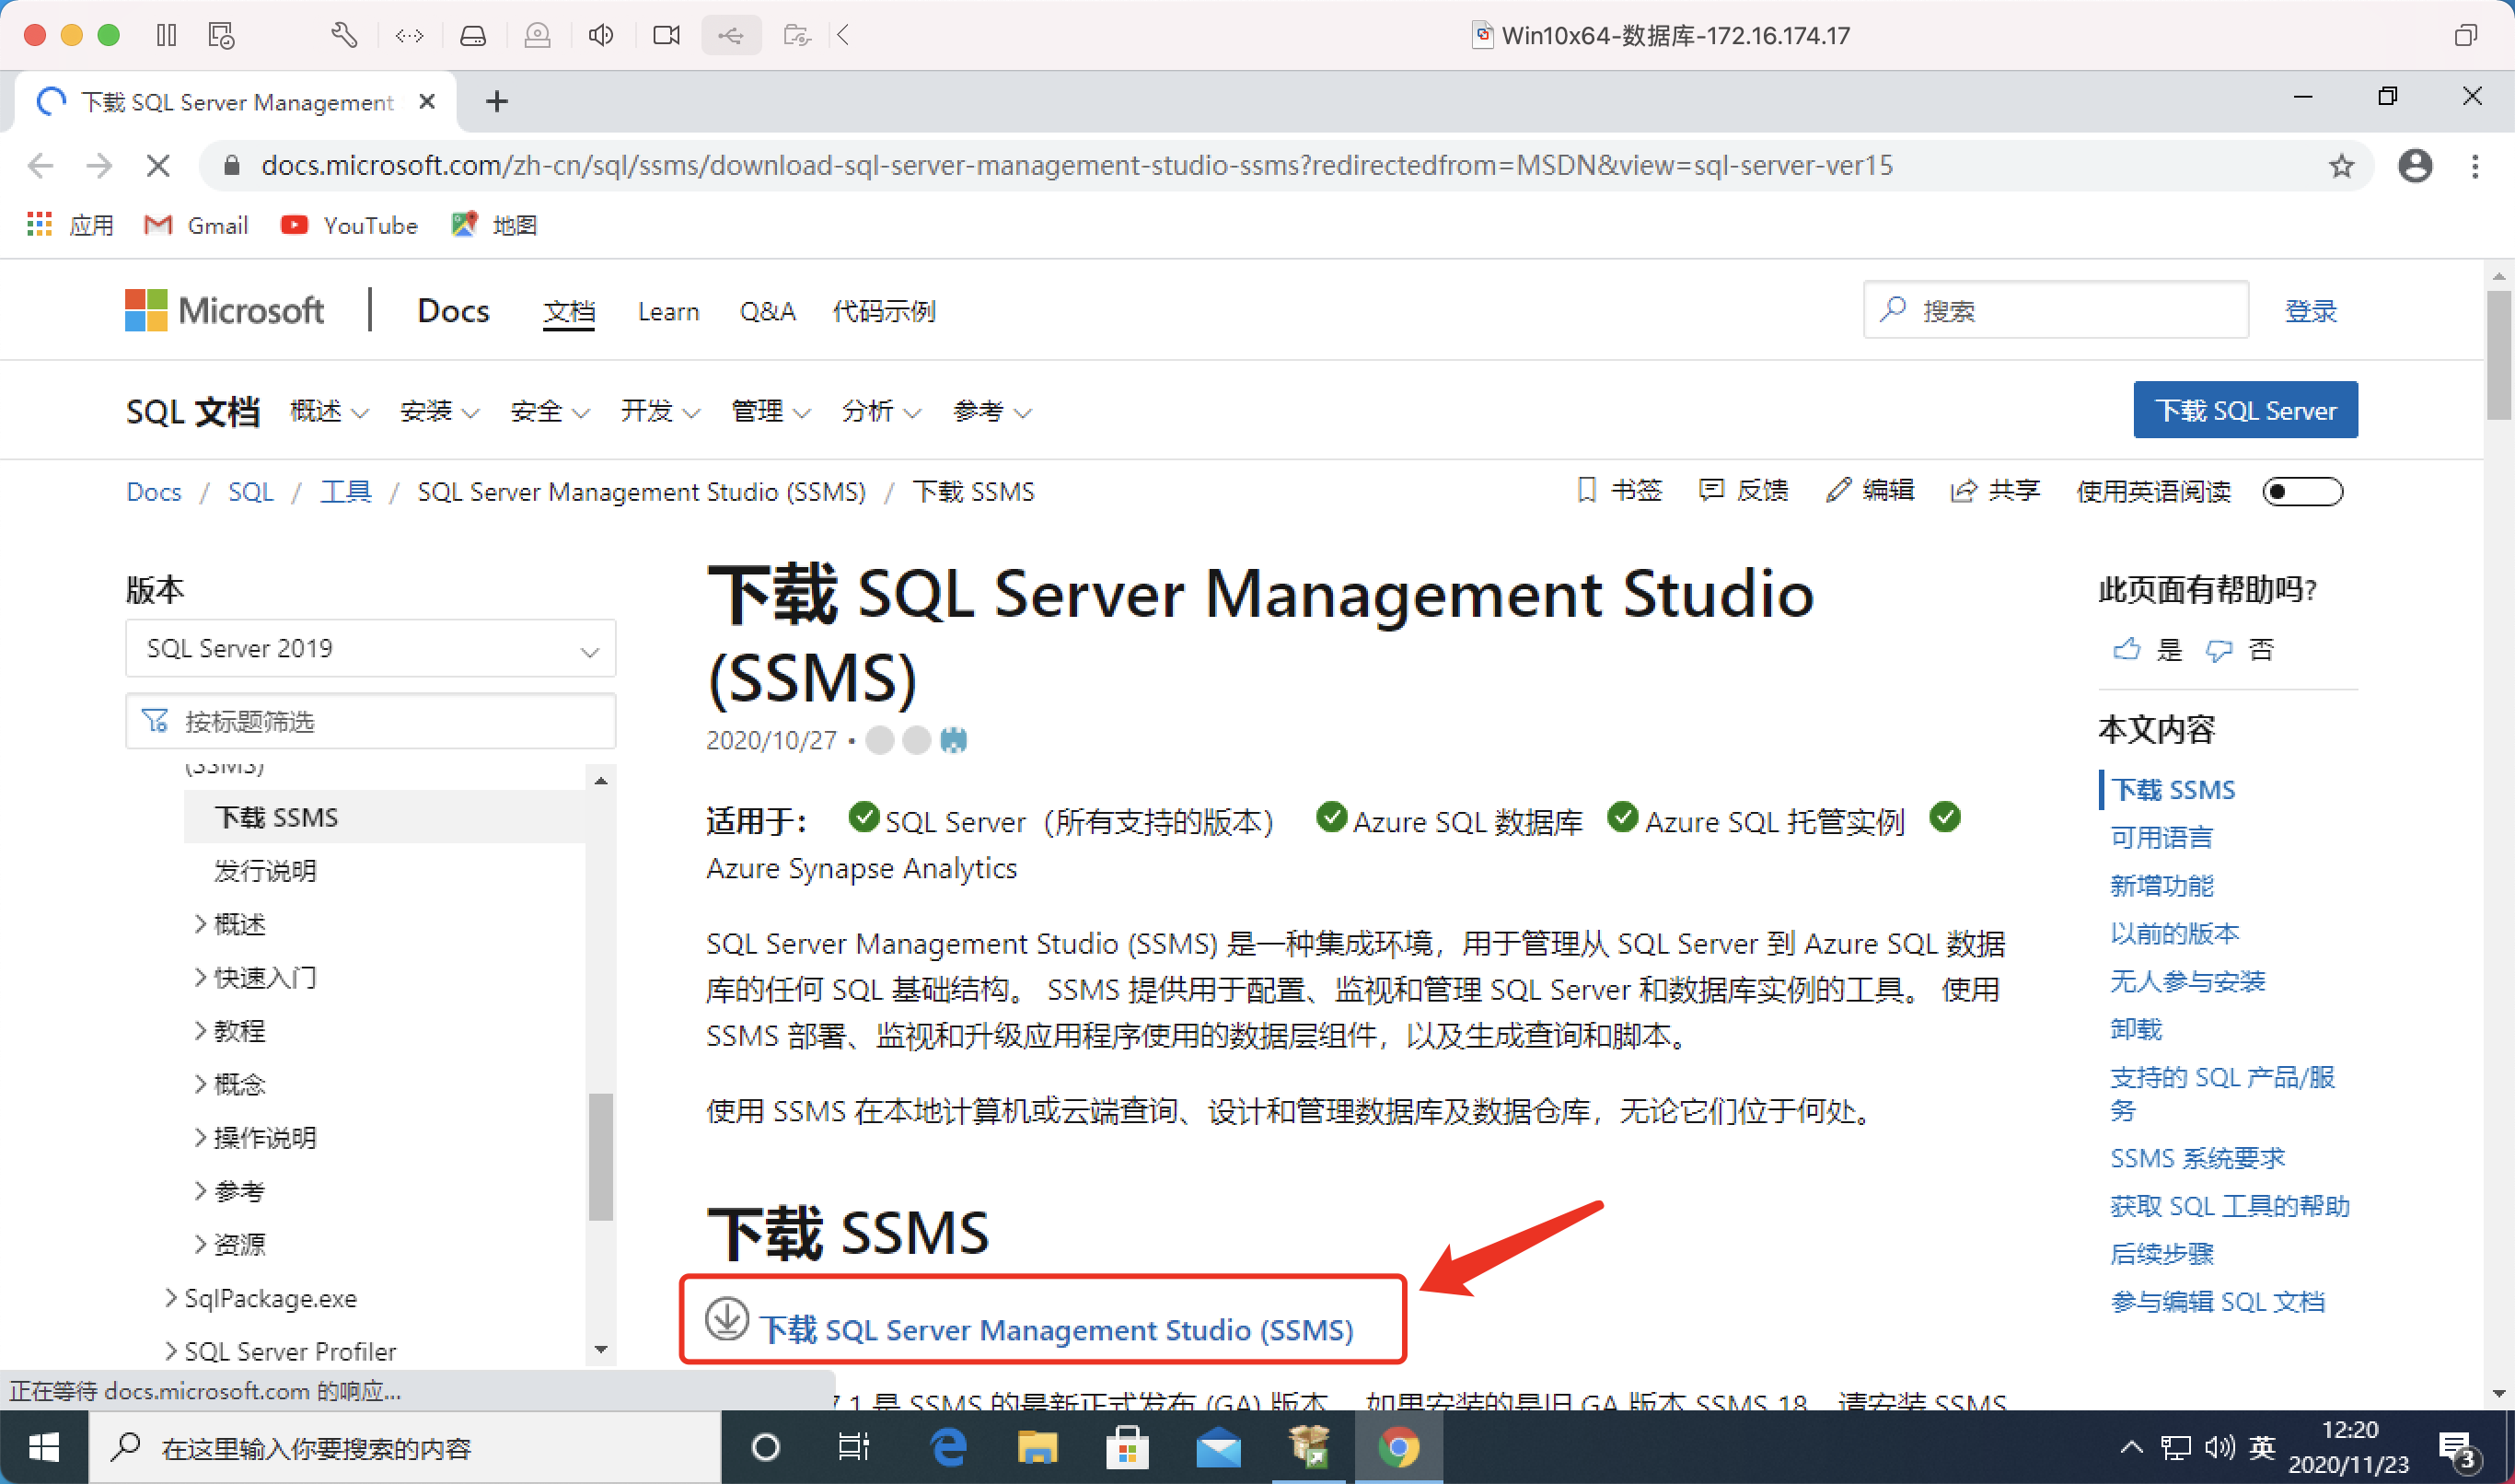Click the VM USB device icon

(731, 35)
